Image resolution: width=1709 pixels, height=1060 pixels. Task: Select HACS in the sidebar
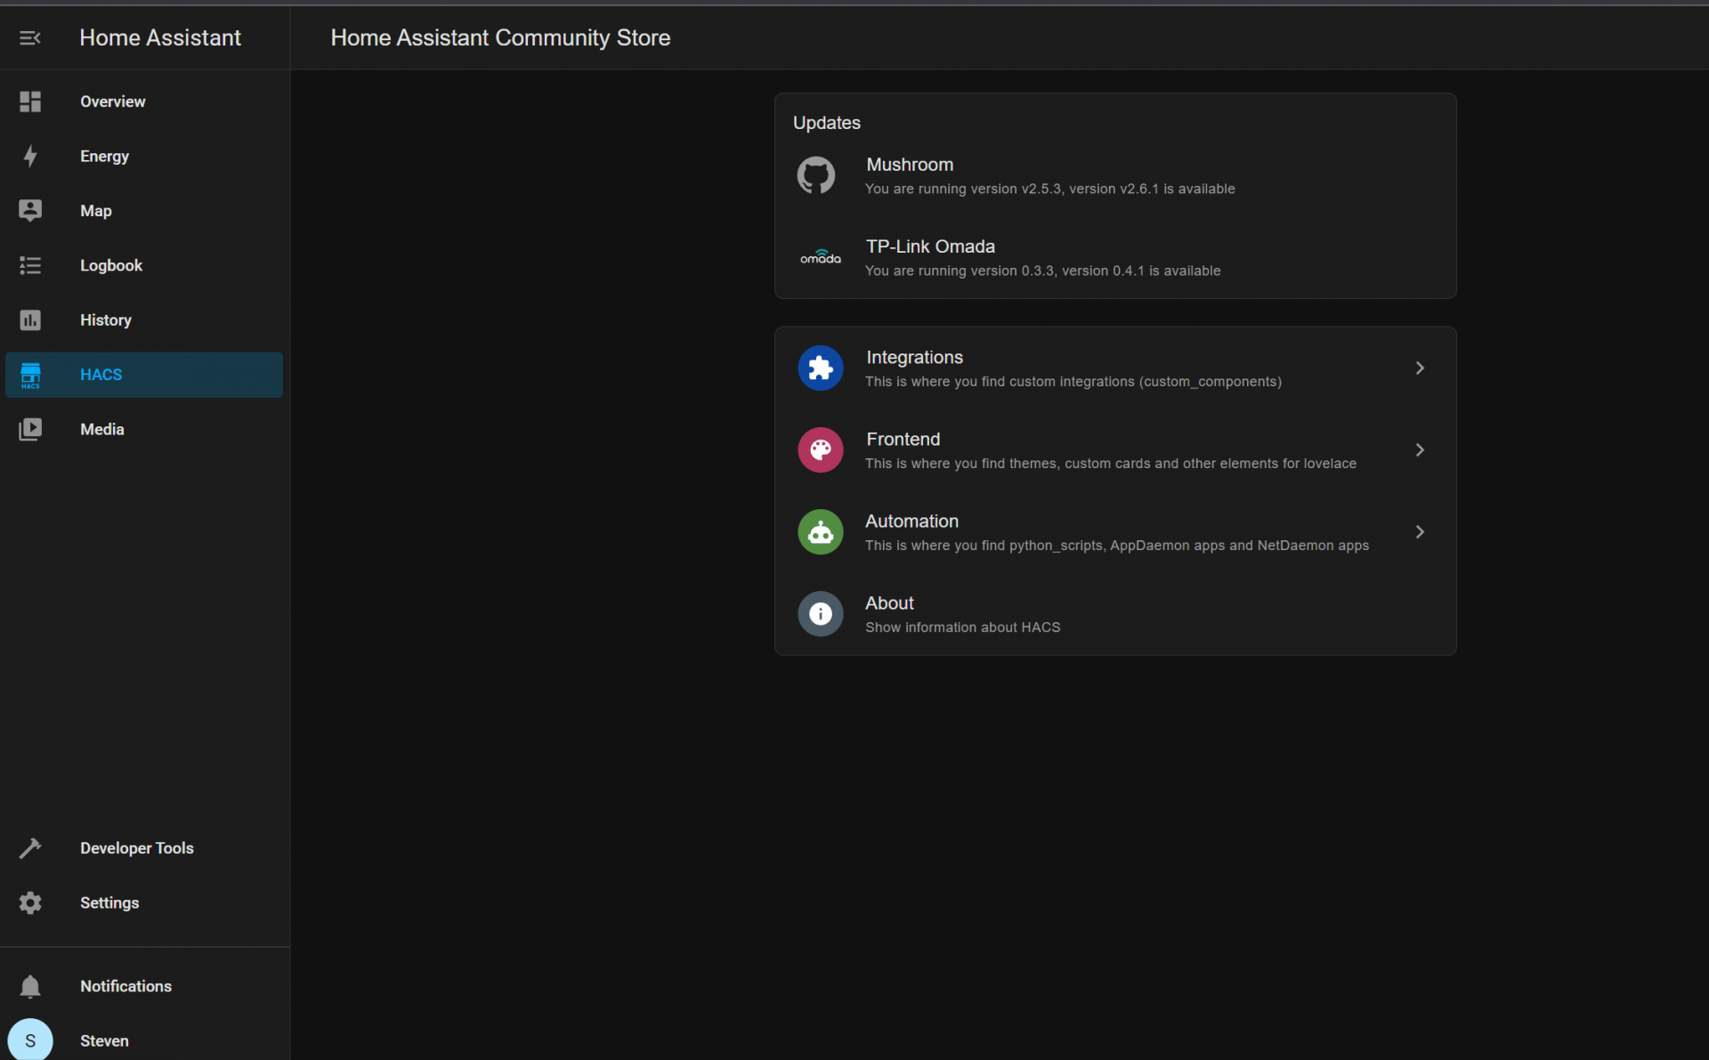(x=143, y=375)
